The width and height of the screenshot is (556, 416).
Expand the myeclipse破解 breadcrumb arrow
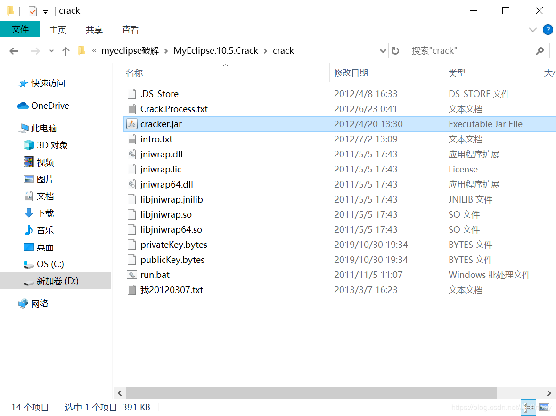(166, 51)
